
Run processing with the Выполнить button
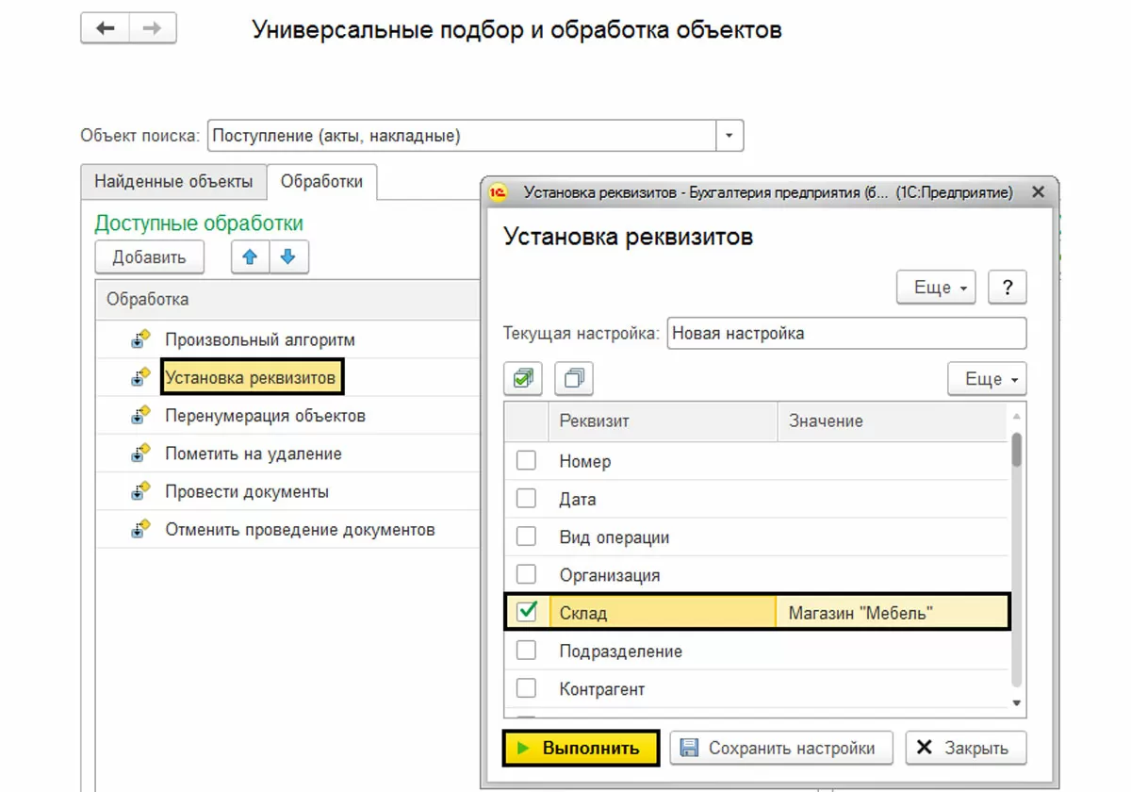580,748
